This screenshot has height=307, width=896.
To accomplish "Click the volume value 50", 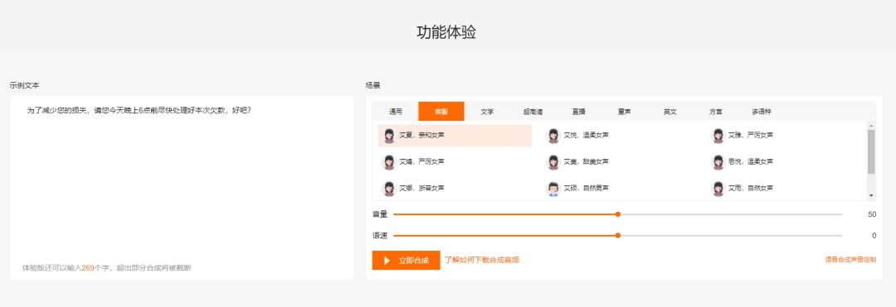I will click(871, 214).
